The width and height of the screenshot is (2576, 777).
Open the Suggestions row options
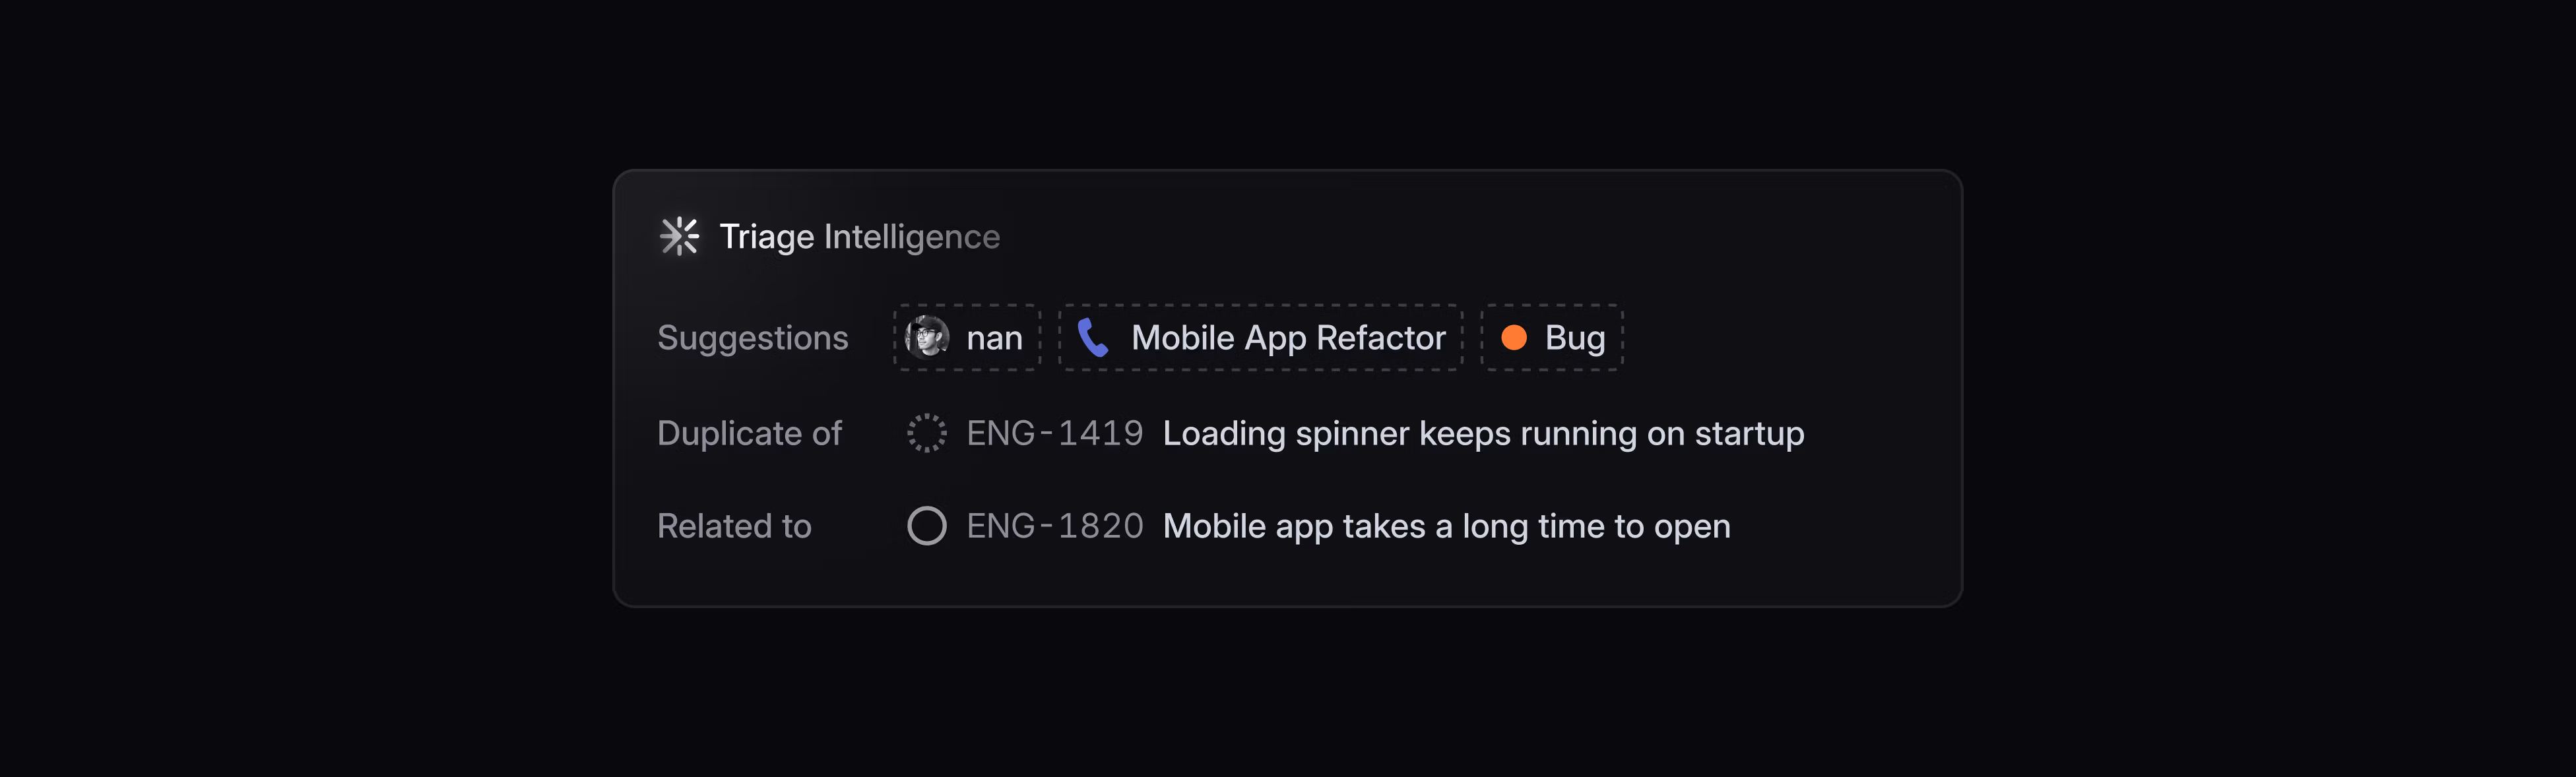(x=753, y=337)
